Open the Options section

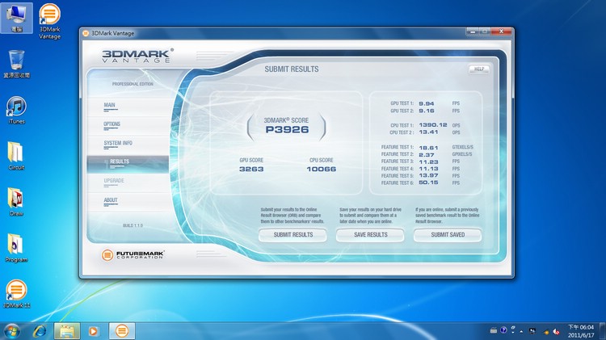click(112, 124)
